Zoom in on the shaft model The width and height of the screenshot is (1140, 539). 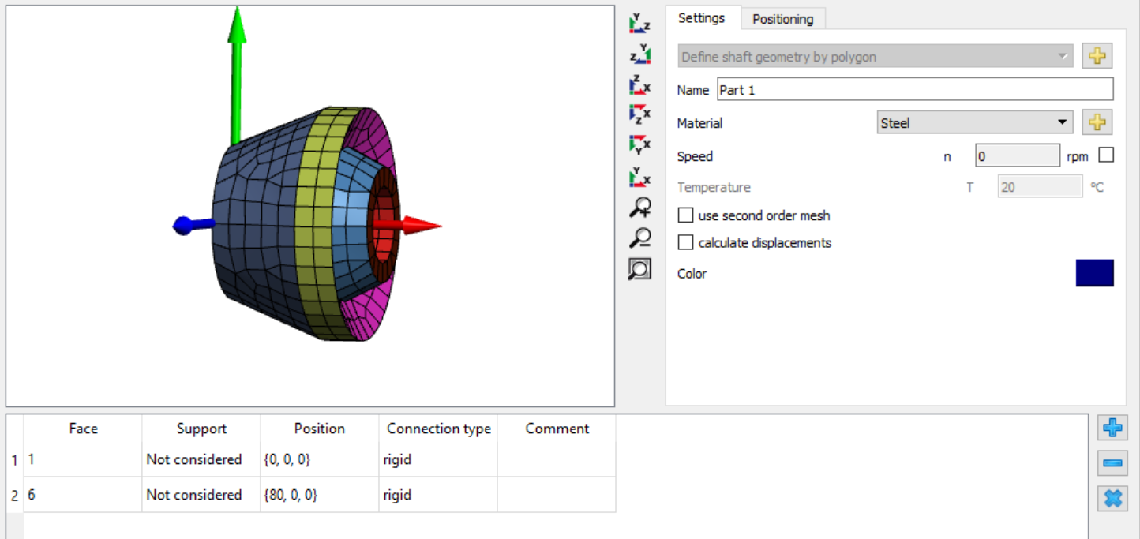tap(639, 207)
